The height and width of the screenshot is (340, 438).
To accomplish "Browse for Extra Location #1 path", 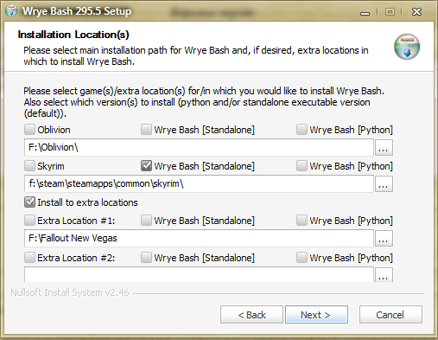I will coord(384,239).
